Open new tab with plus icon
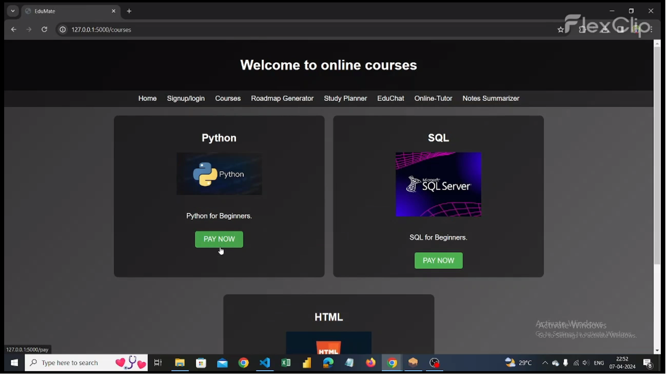The width and height of the screenshot is (666, 375). pyautogui.click(x=129, y=11)
